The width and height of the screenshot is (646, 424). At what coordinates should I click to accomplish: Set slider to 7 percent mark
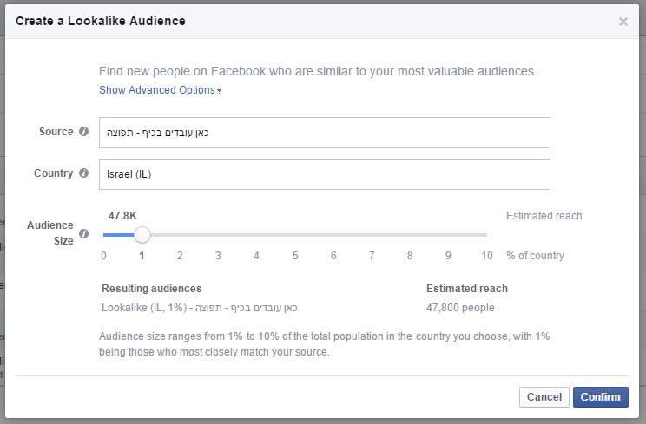pyautogui.click(x=372, y=234)
